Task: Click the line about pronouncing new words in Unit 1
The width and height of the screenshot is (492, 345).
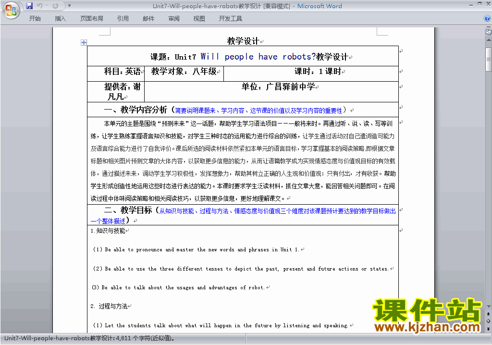Action: click(x=196, y=249)
